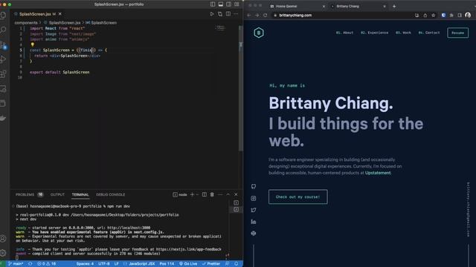Click Prettier status bar item
Image resolution: width=476 pixels, height=267 pixels.
click(211, 264)
